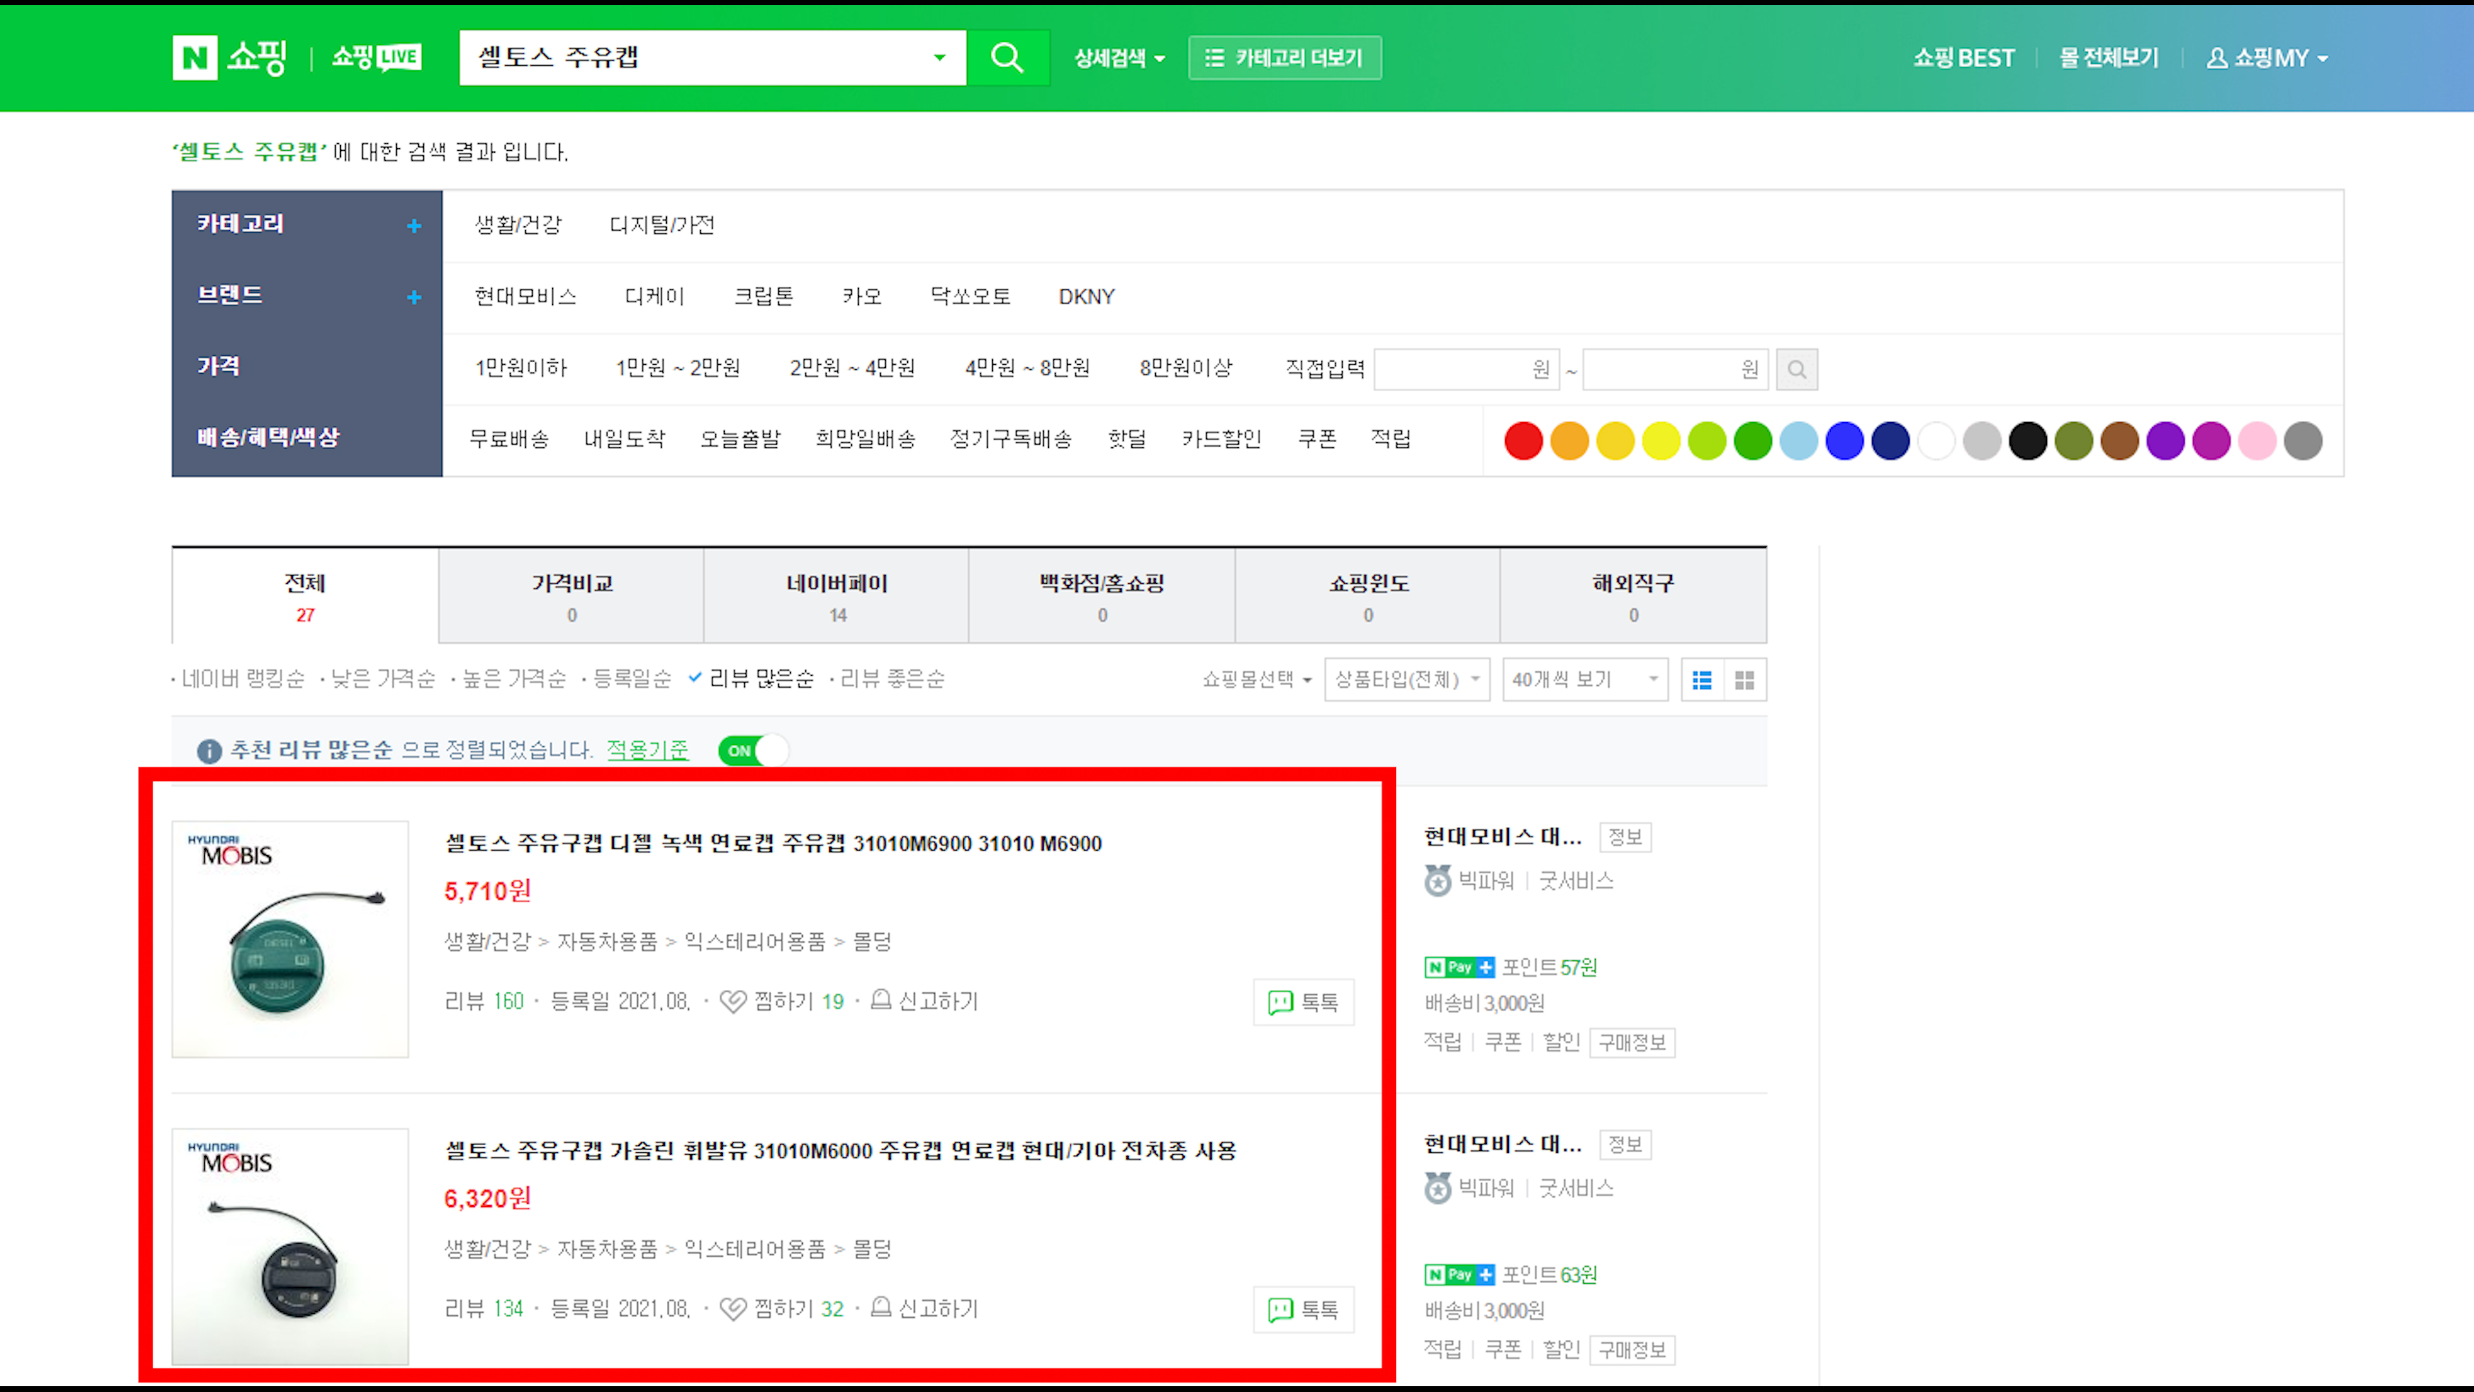
Task: Click the 카테고리 더보기 button
Action: point(1284,57)
